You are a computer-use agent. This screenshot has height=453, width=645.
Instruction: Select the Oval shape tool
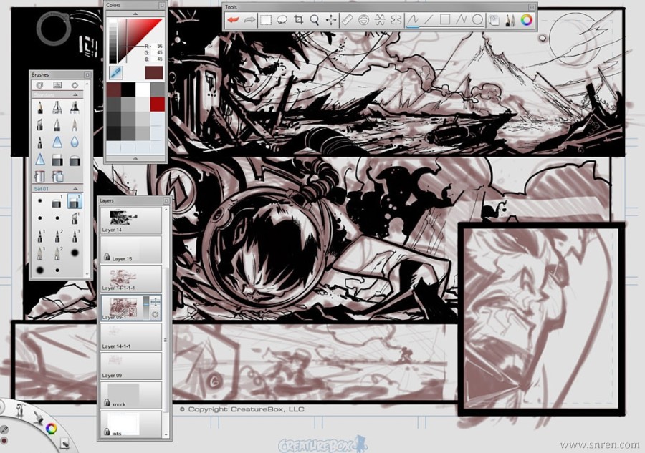point(477,20)
